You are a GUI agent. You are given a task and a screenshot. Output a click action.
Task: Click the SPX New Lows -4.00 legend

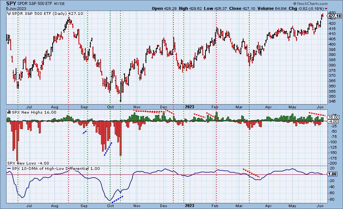28,163
